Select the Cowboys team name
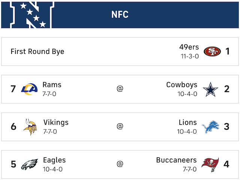This screenshot has width=240, height=180. coord(181,85)
